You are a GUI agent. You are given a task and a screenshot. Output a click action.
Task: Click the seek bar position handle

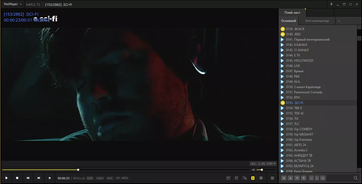pos(78,170)
